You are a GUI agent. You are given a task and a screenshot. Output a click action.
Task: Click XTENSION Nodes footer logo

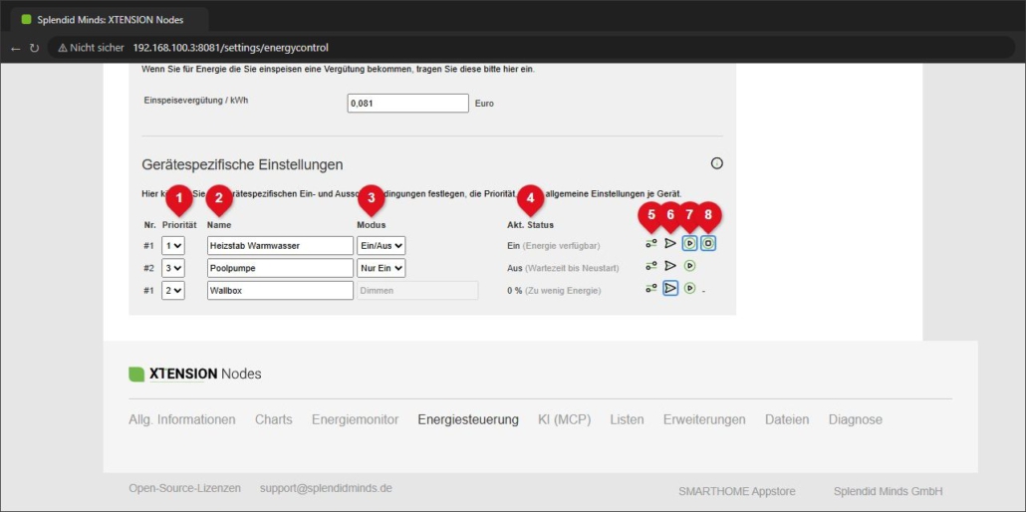coord(195,374)
